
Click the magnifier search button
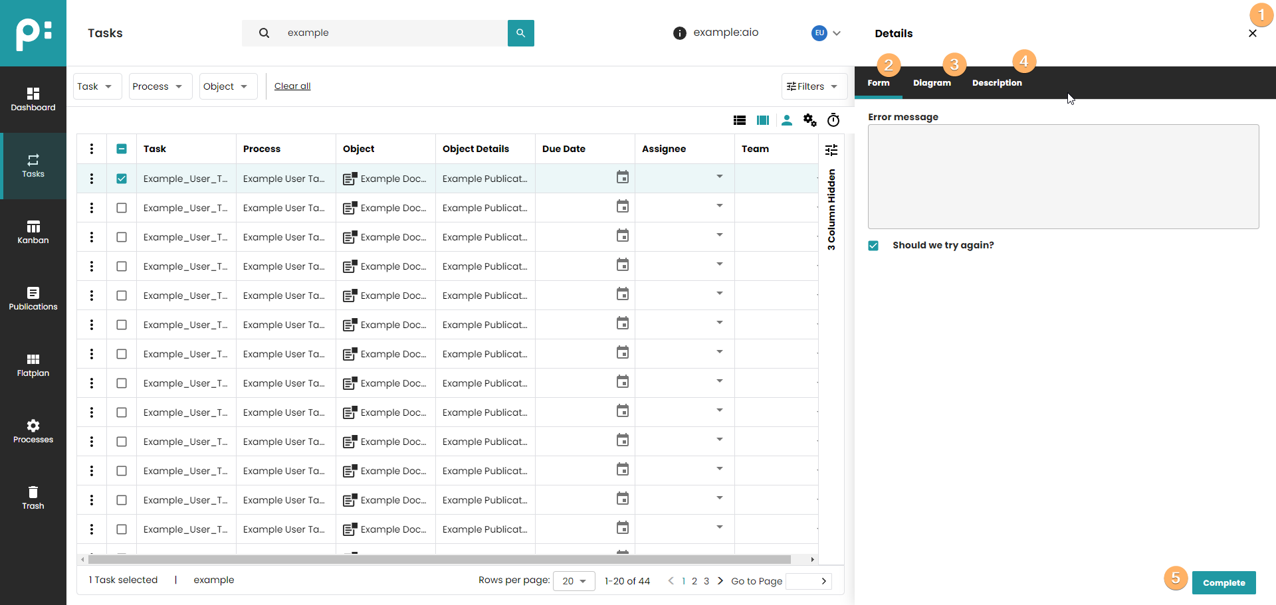click(520, 33)
